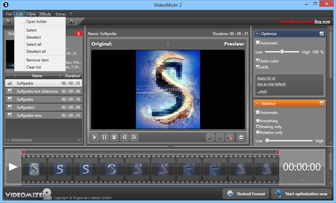The image size is (336, 203).
Task: Click the Stabilize Low-High slider handle
Action: click(267, 141)
